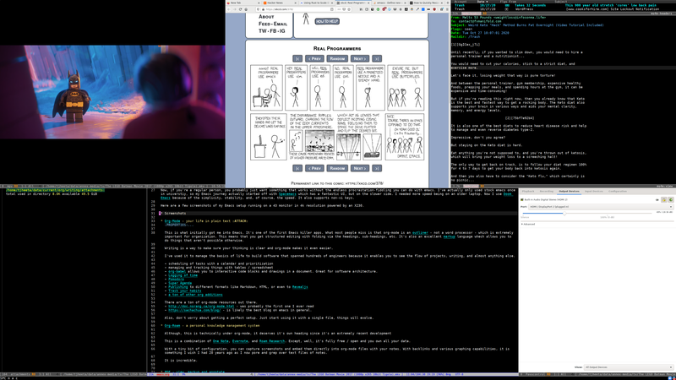Click last-comic >| button below the comic
676x380 pixels.
376,168
